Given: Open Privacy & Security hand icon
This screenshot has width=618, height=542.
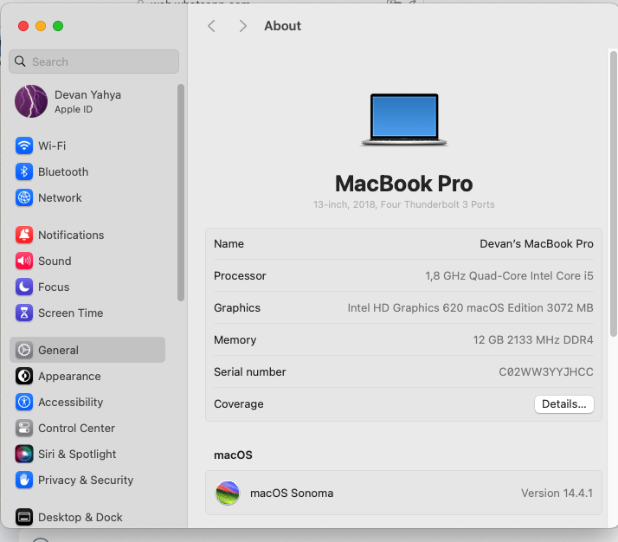Looking at the screenshot, I should click(x=24, y=480).
